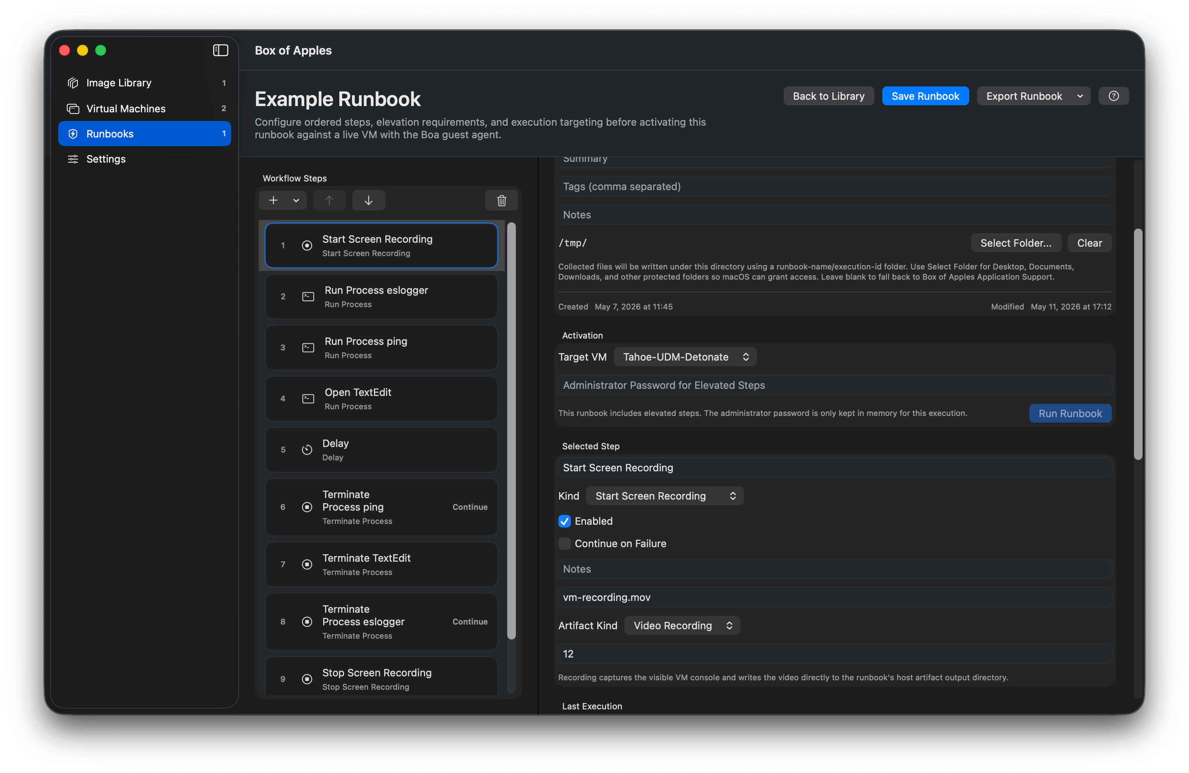Click Administrator Password for Elevated Steps field

click(x=835, y=385)
